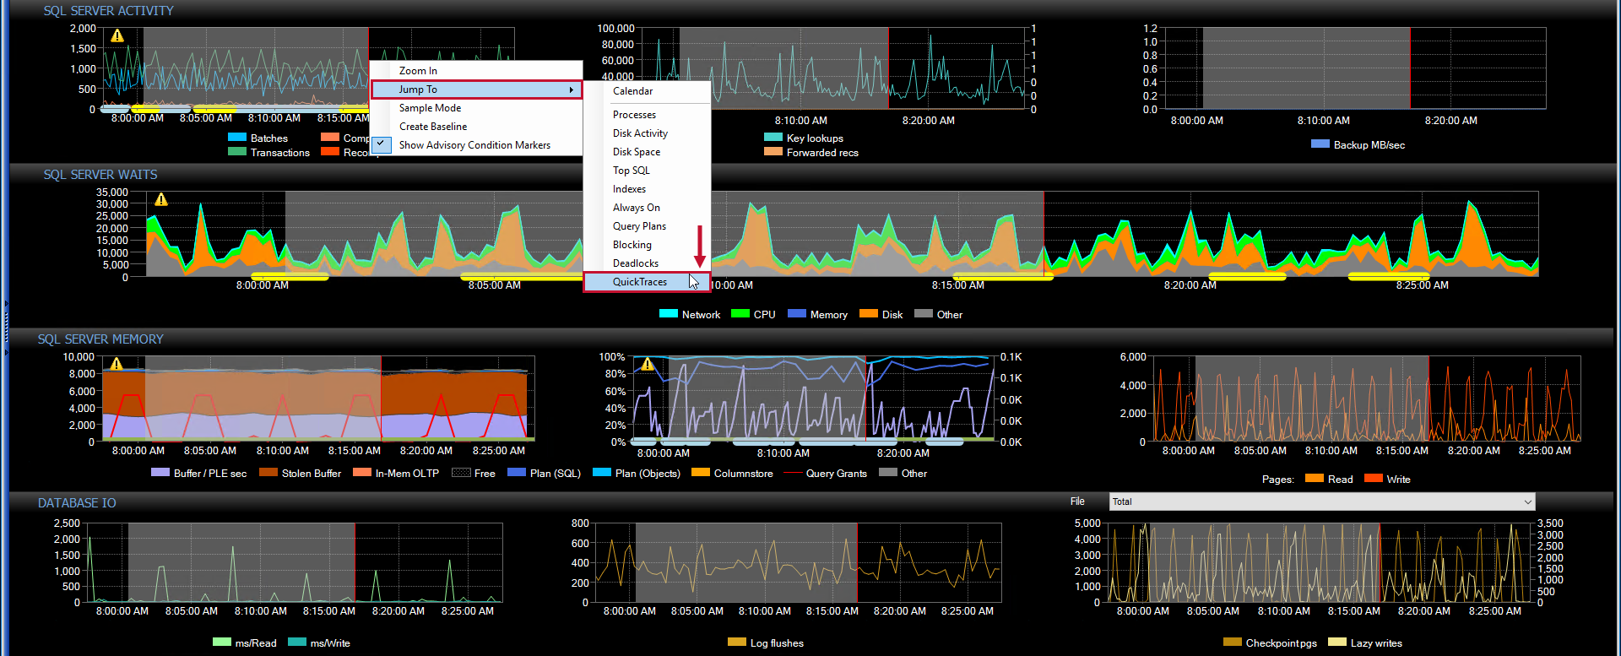Image resolution: width=1621 pixels, height=656 pixels.
Task: Click the Transactions legend color swatch
Action: coord(237,152)
